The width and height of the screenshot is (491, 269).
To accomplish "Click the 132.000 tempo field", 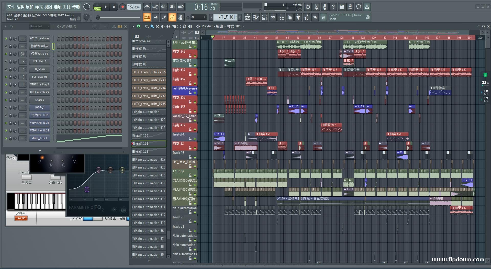I will coord(134,7).
